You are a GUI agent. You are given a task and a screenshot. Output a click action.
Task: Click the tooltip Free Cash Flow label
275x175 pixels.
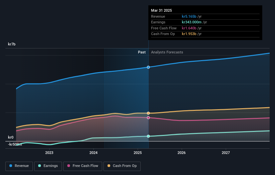tap(164, 28)
